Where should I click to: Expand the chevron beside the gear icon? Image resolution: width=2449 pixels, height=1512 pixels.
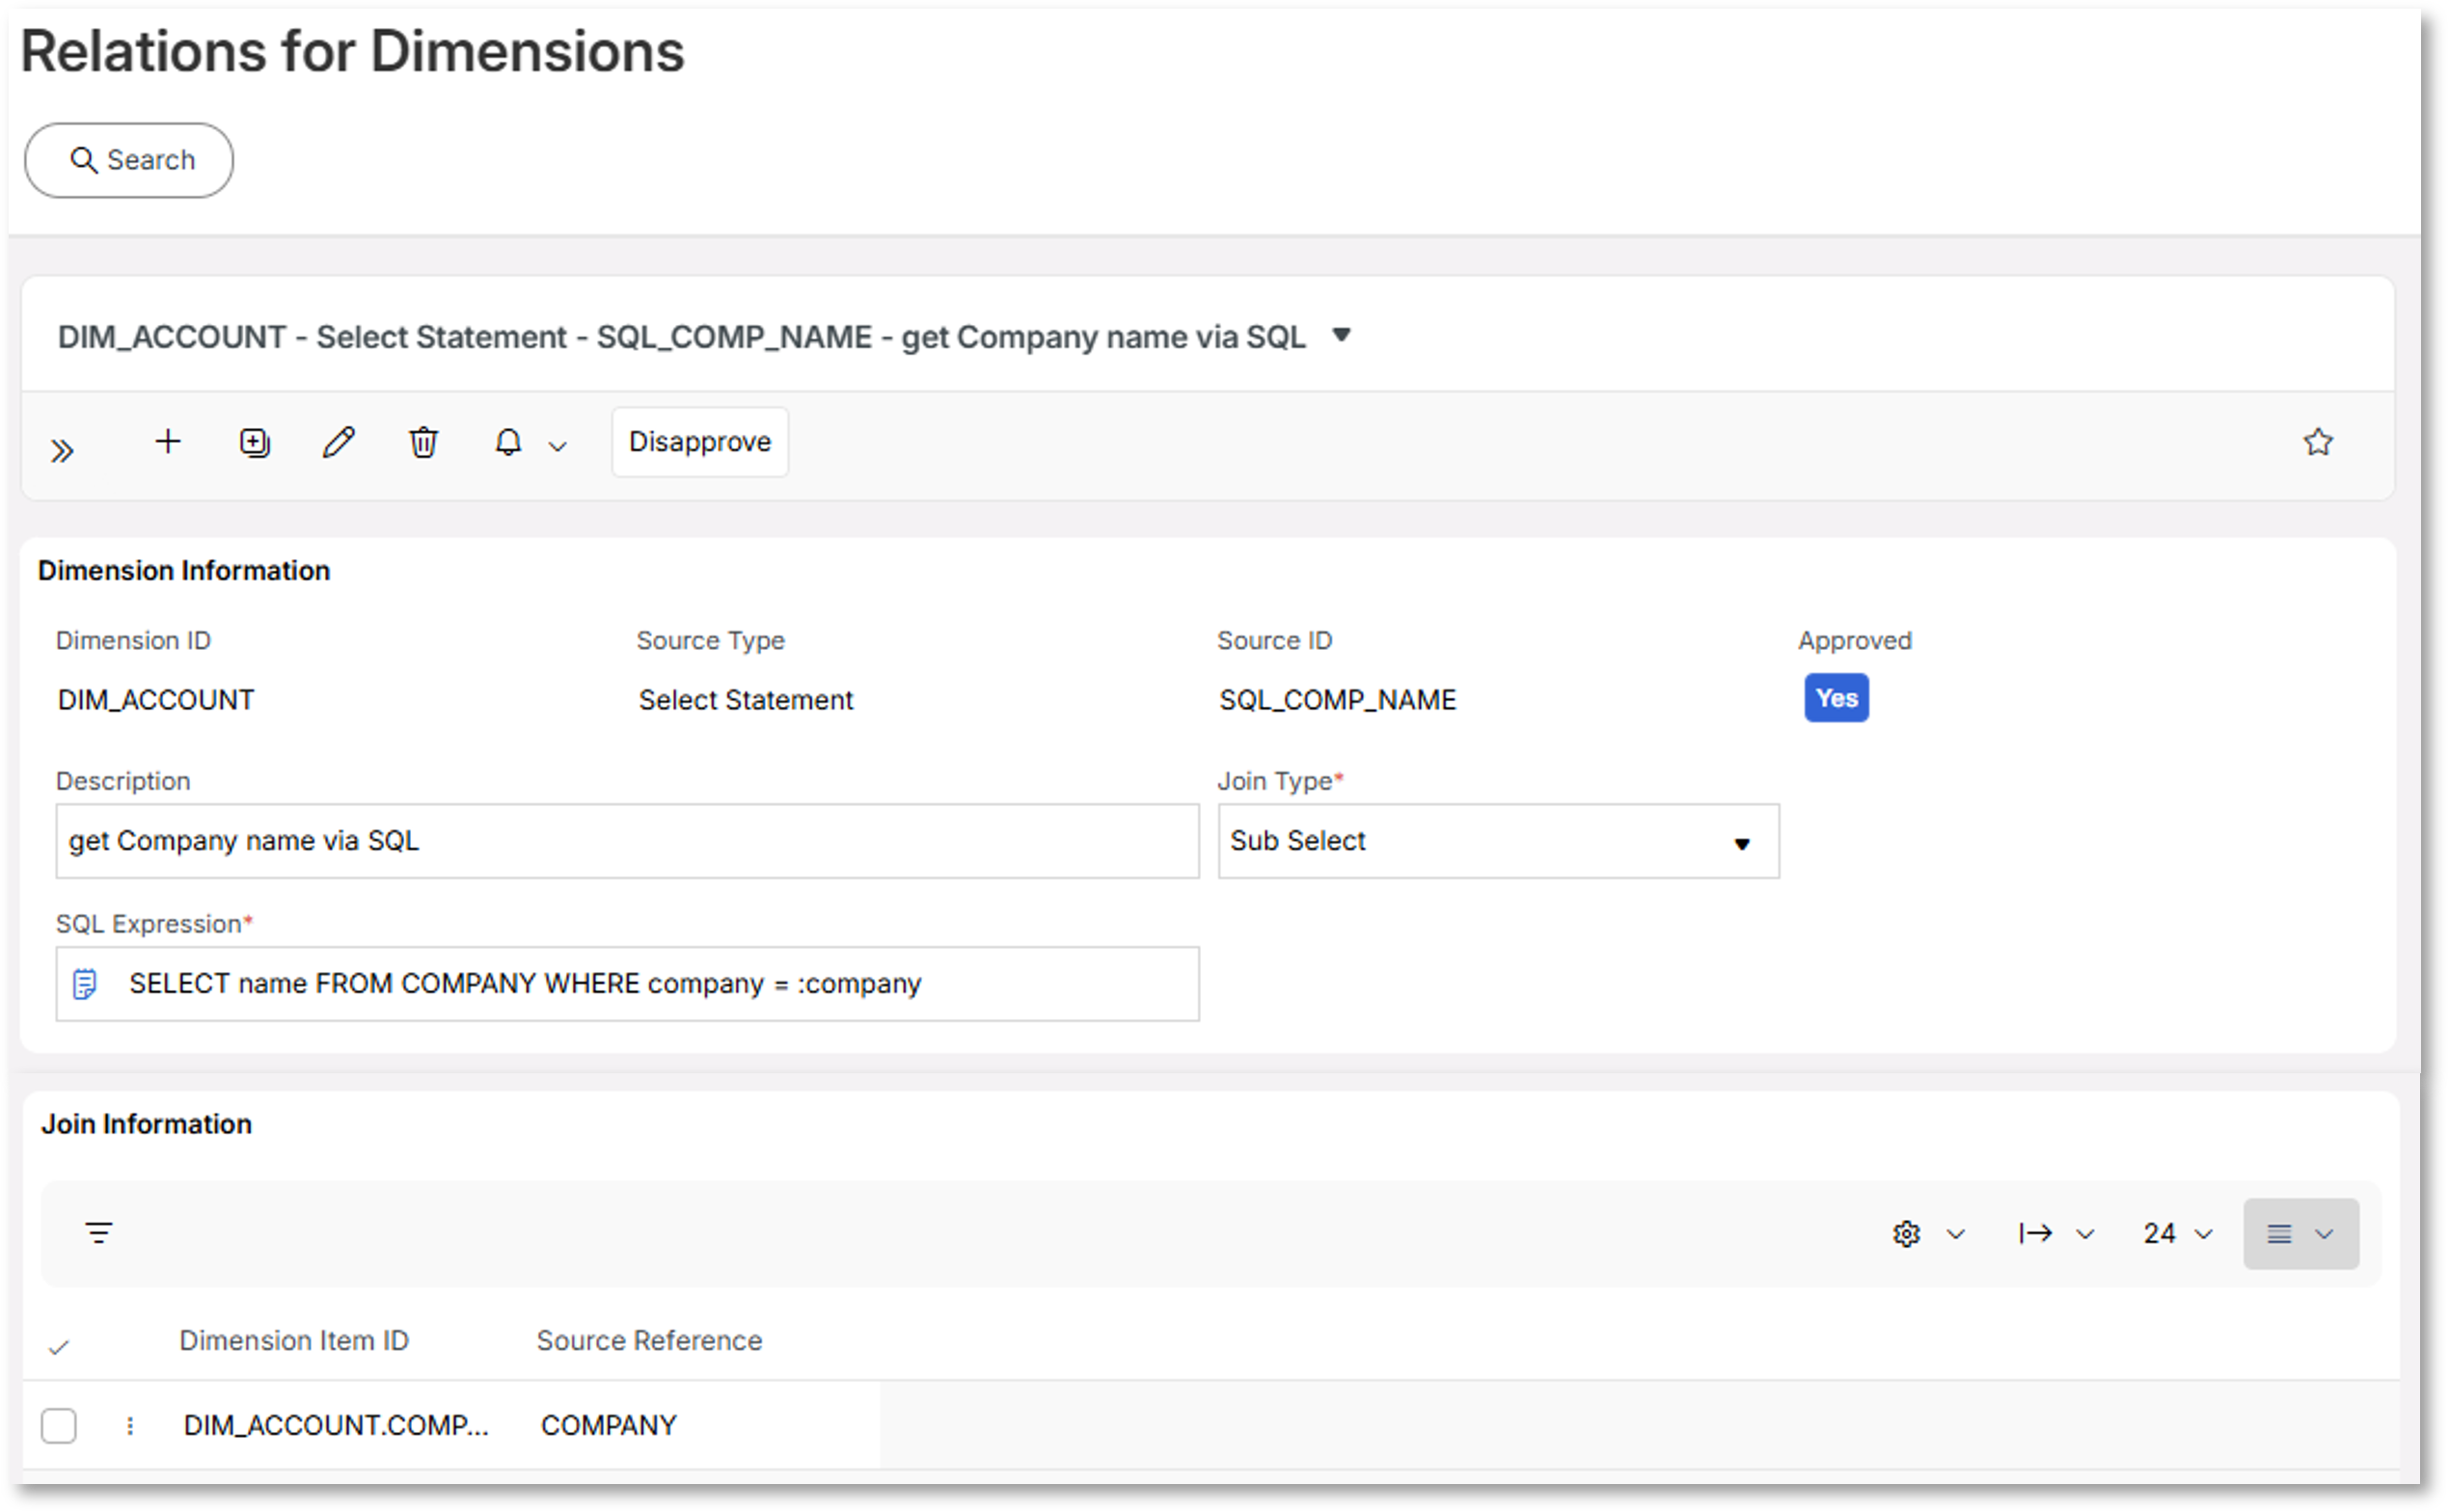1955,1234
